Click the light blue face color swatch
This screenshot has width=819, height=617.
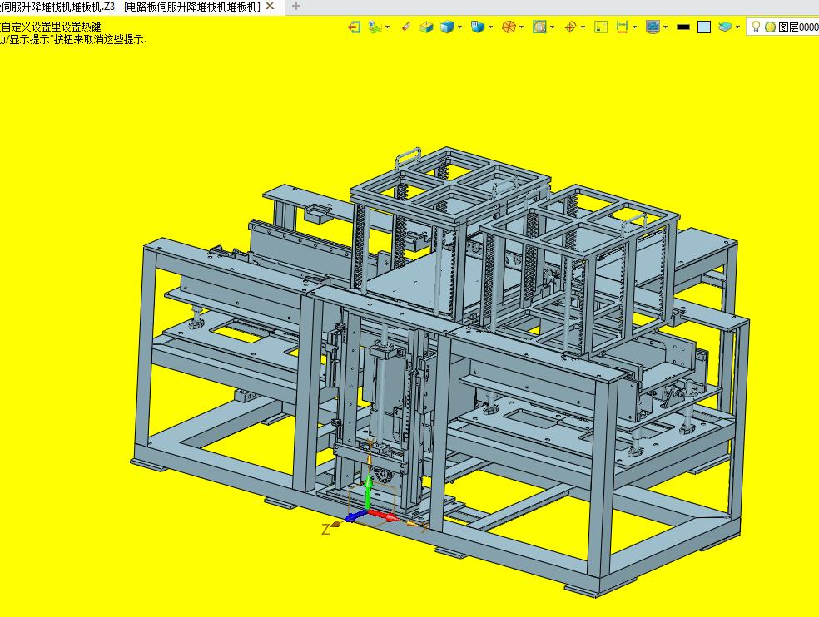(x=704, y=27)
